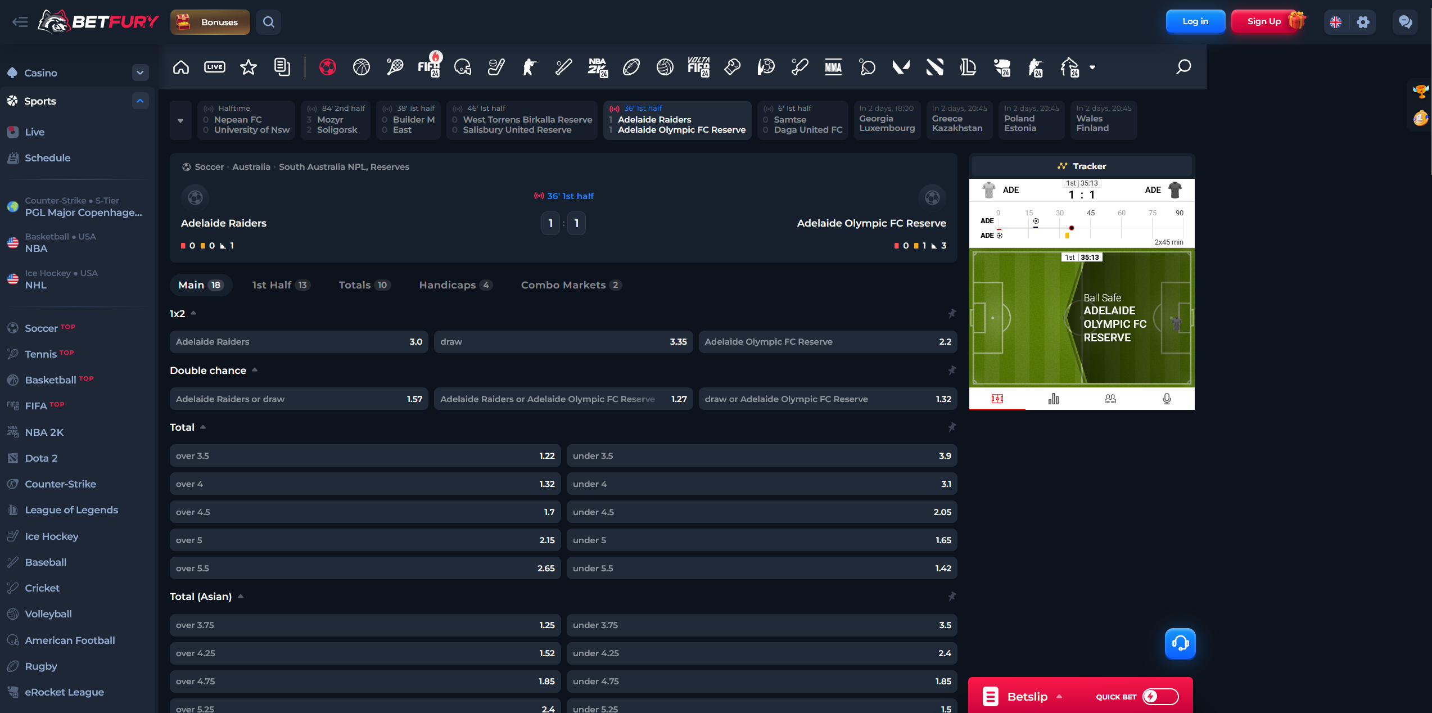
Task: Select the VOLTA FIFA sport icon
Action: tap(699, 67)
